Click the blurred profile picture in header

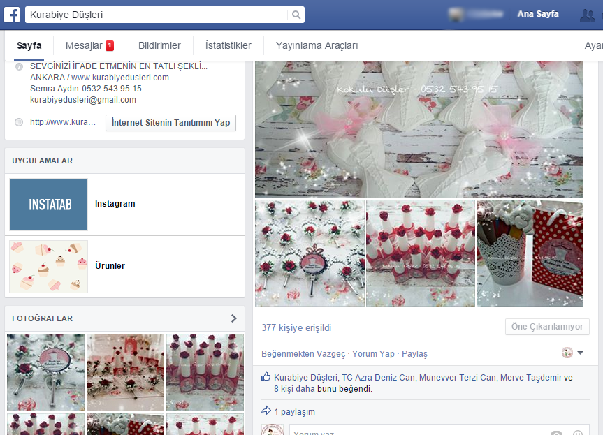[x=455, y=15]
